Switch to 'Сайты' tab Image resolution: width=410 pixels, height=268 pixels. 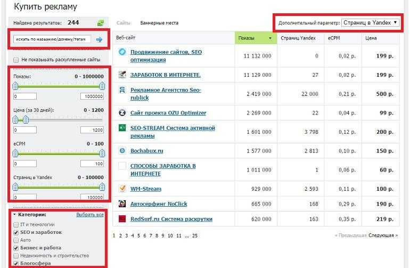(x=124, y=23)
